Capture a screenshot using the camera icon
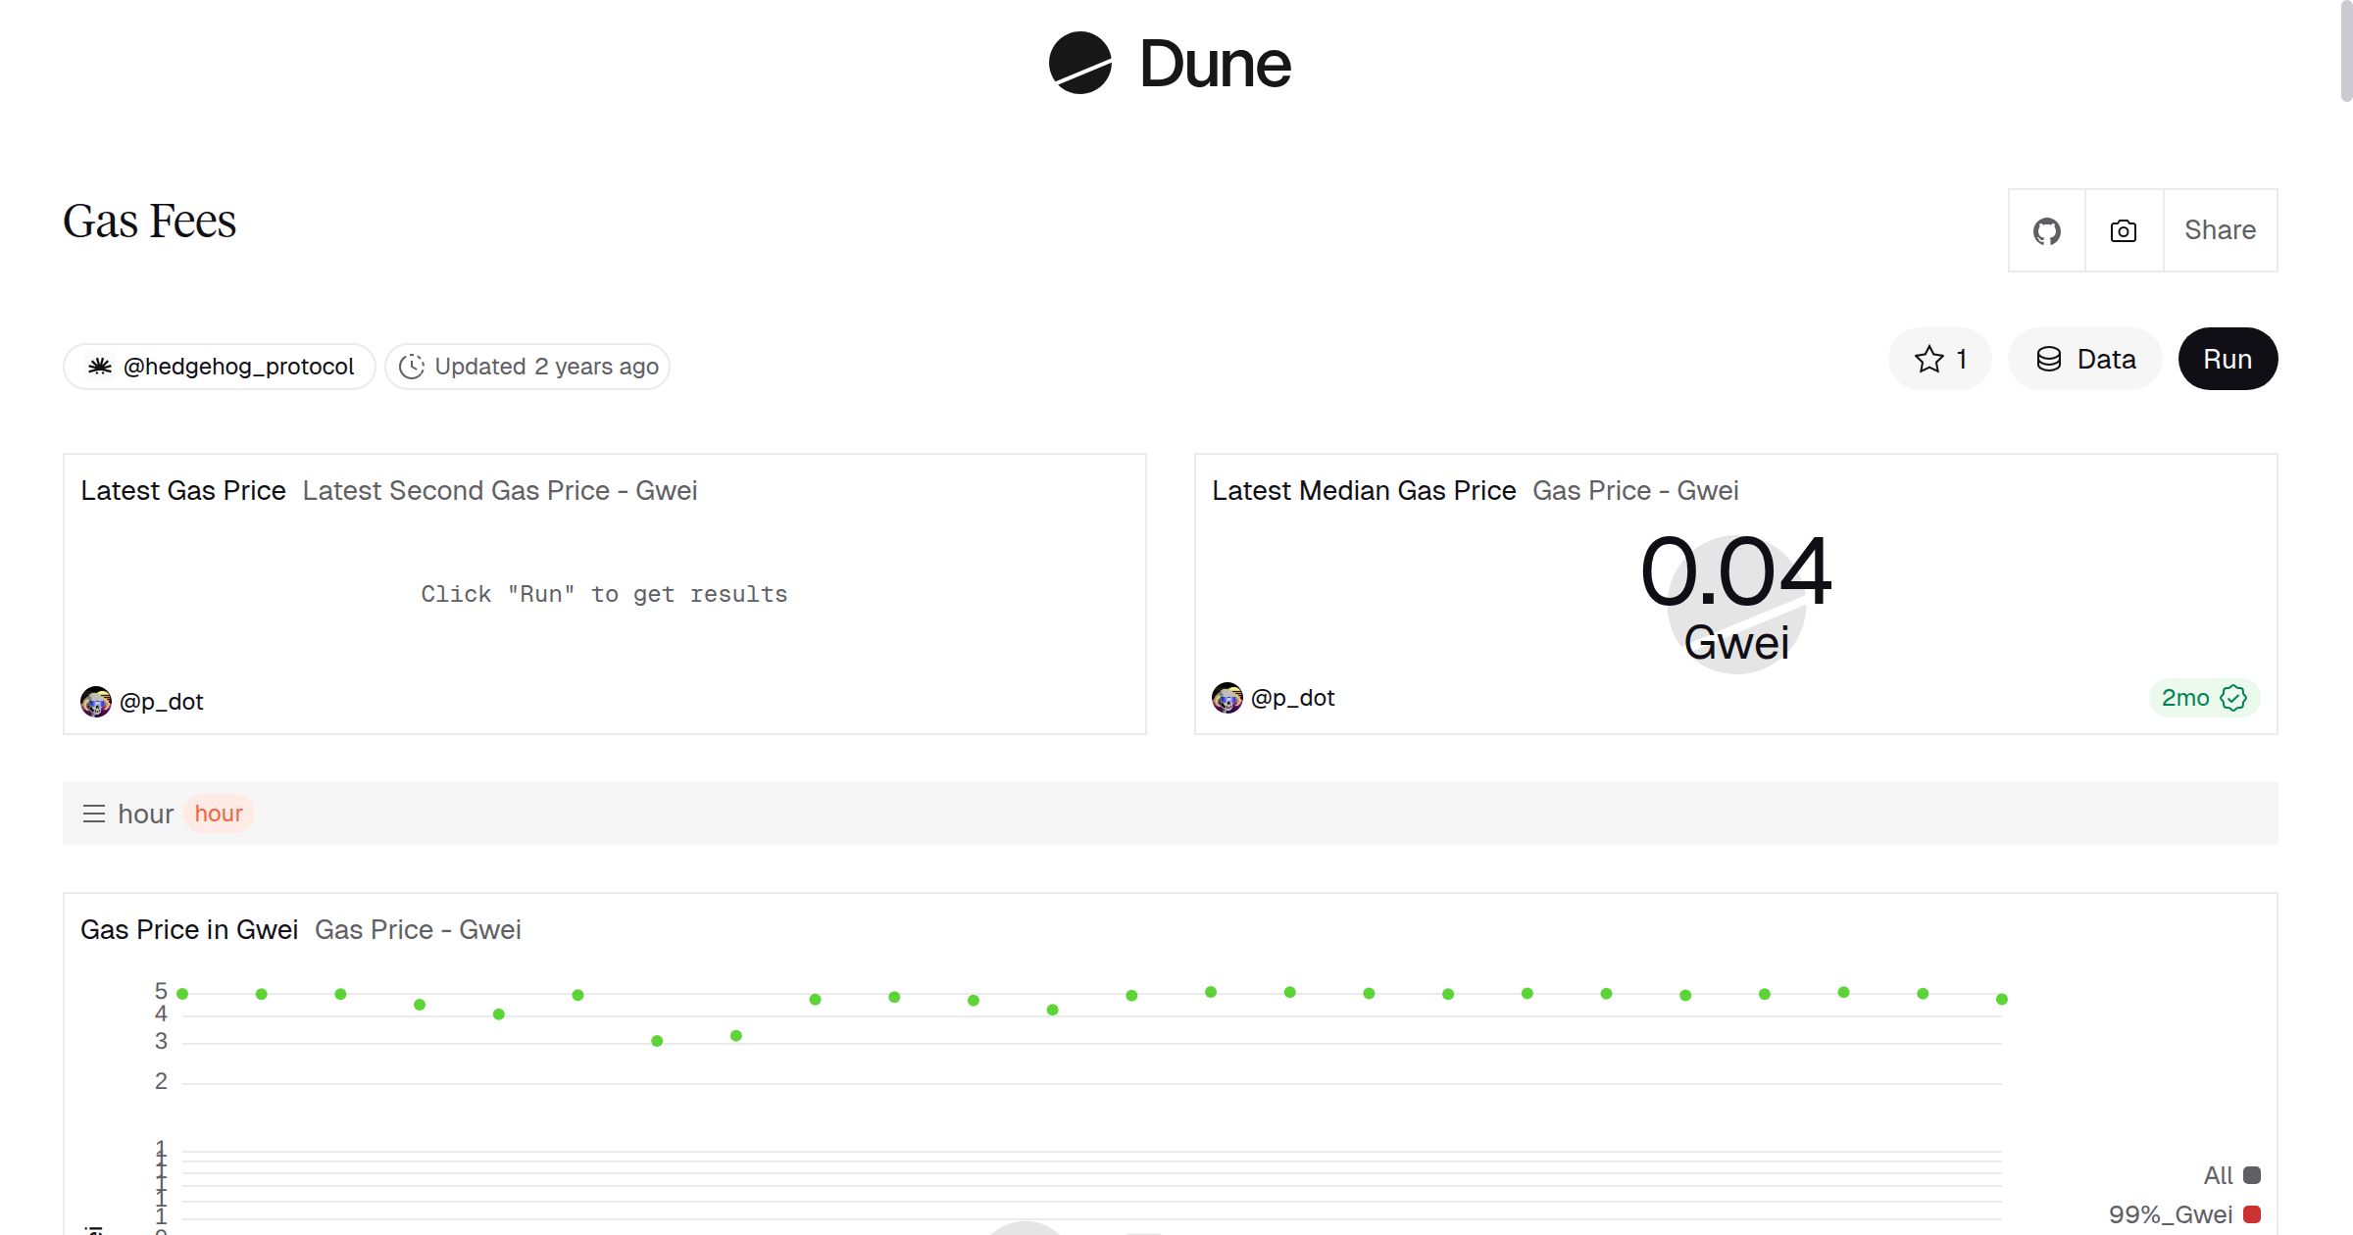Viewport: 2353px width, 1235px height. tap(2123, 230)
